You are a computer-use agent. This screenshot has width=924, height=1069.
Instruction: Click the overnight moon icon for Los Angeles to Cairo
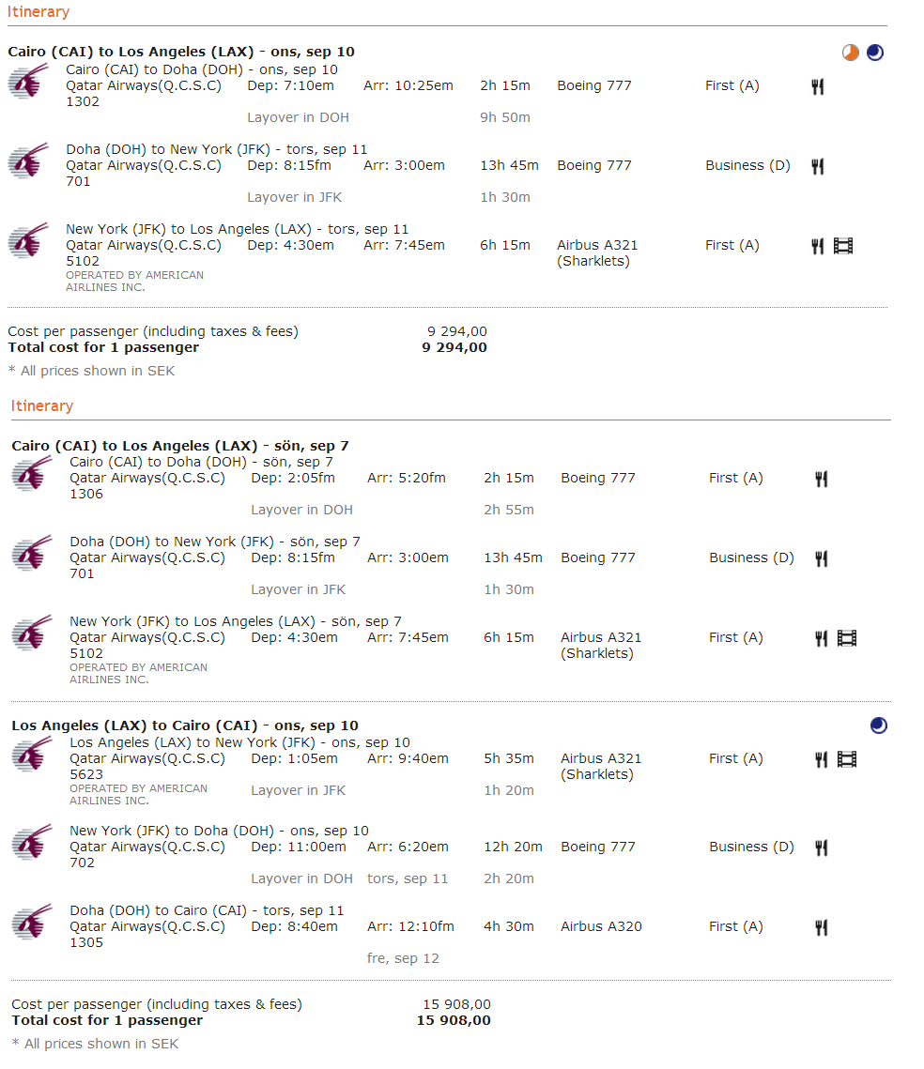coord(879,725)
